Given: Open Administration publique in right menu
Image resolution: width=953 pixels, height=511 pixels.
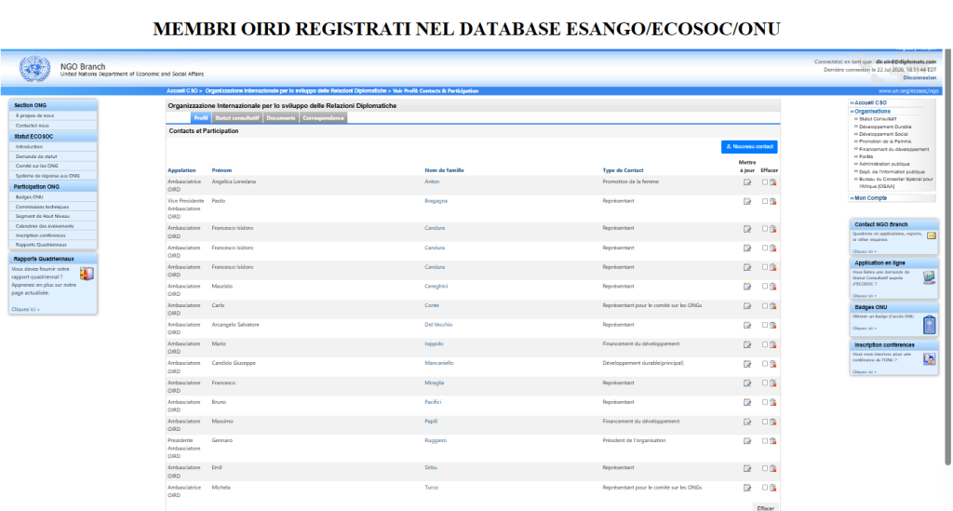Looking at the screenshot, I should (884, 164).
